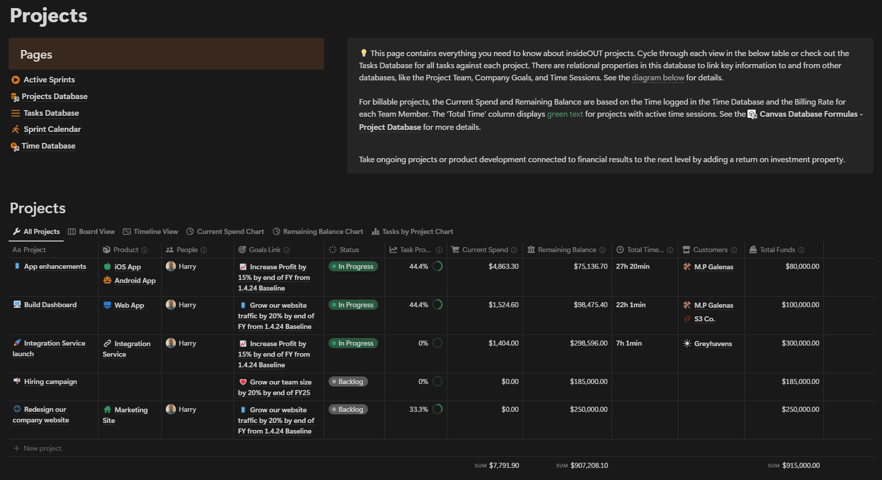The image size is (882, 480).
Task: Click the info icon beside Goals Link
Action: (x=287, y=250)
